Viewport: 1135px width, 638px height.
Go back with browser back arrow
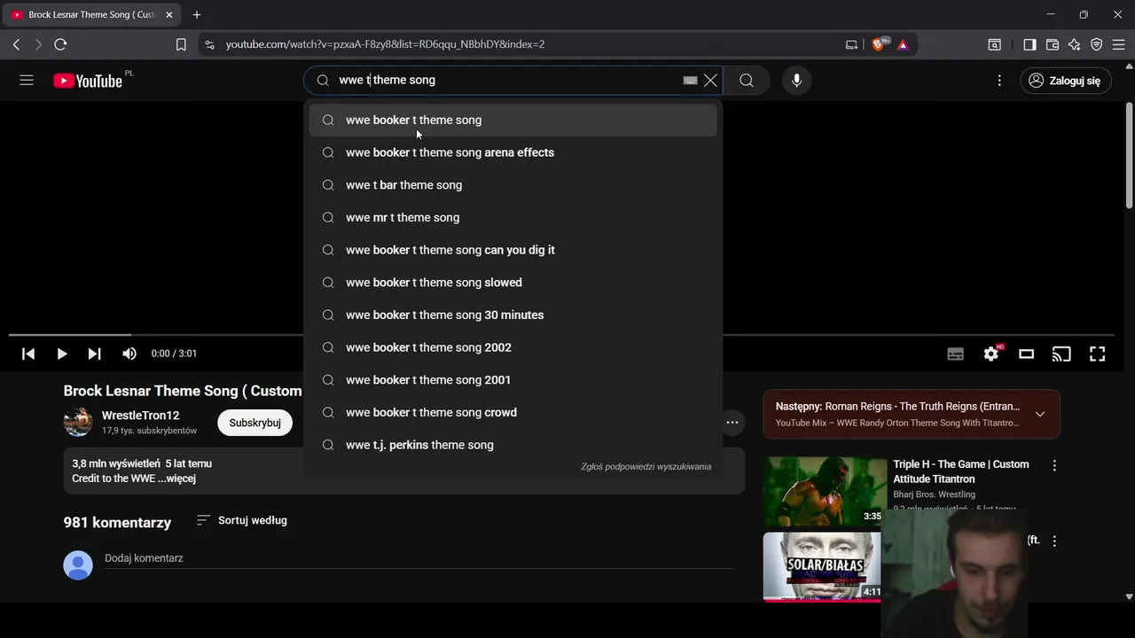[x=16, y=44]
